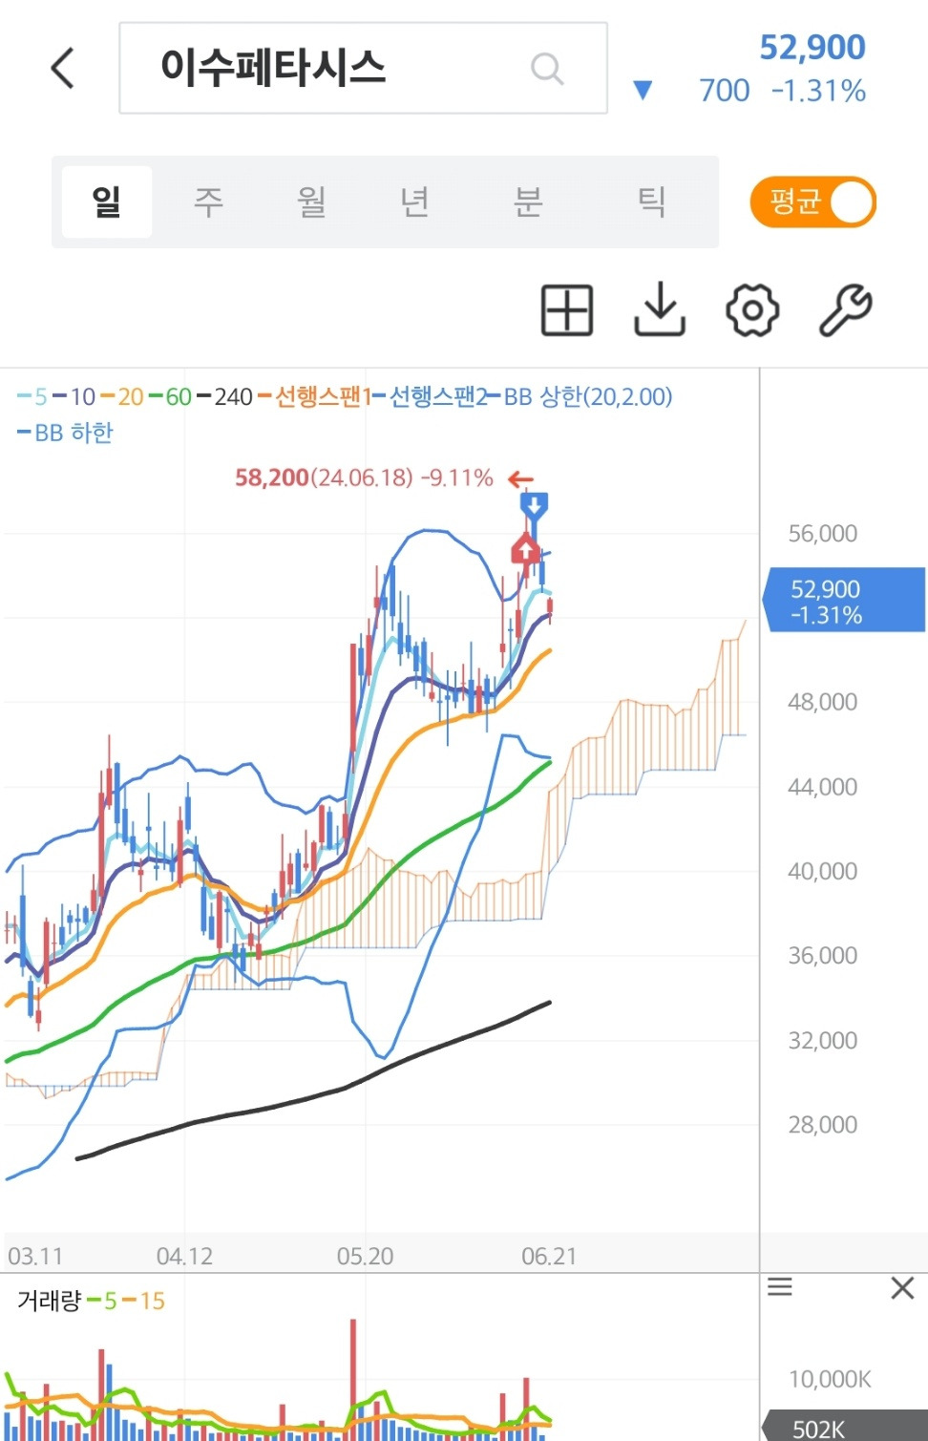Select the 5-day moving average legend
Viewport: 928px width, 1441px height.
click(32, 396)
